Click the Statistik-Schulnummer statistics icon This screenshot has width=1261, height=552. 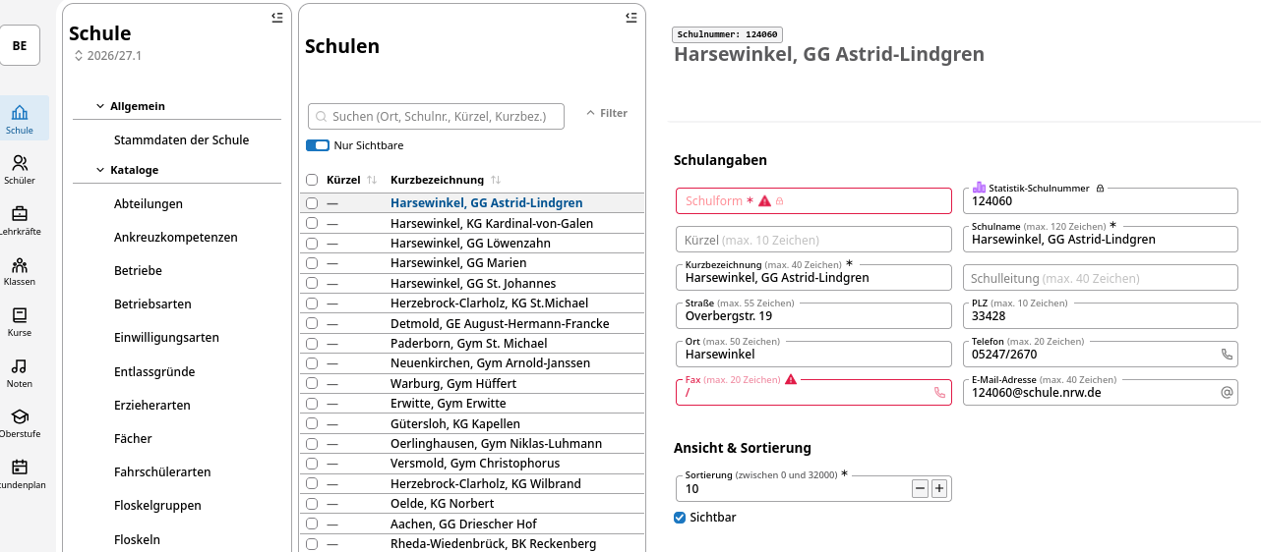[x=979, y=187]
